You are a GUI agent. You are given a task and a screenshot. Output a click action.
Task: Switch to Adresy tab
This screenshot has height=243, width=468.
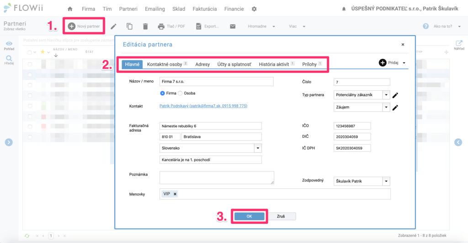tap(202, 64)
